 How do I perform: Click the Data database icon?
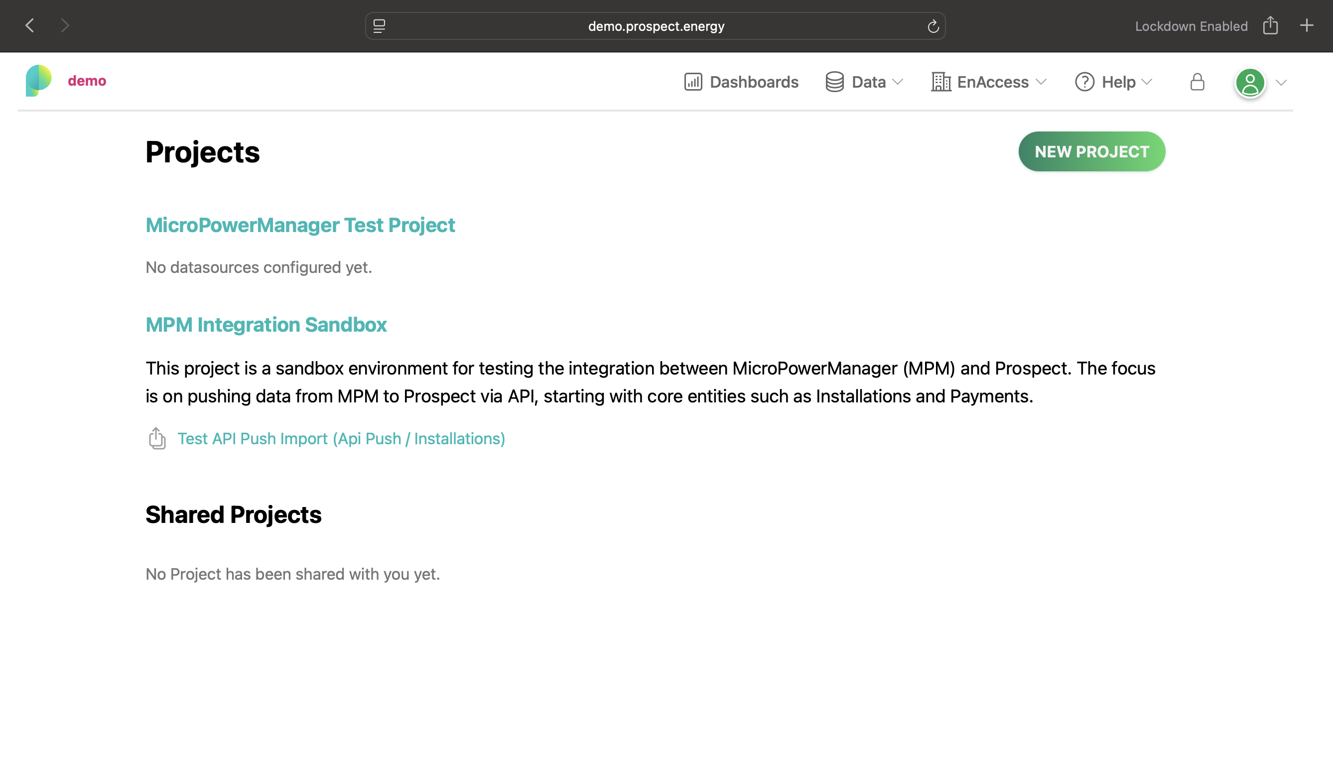[835, 82]
